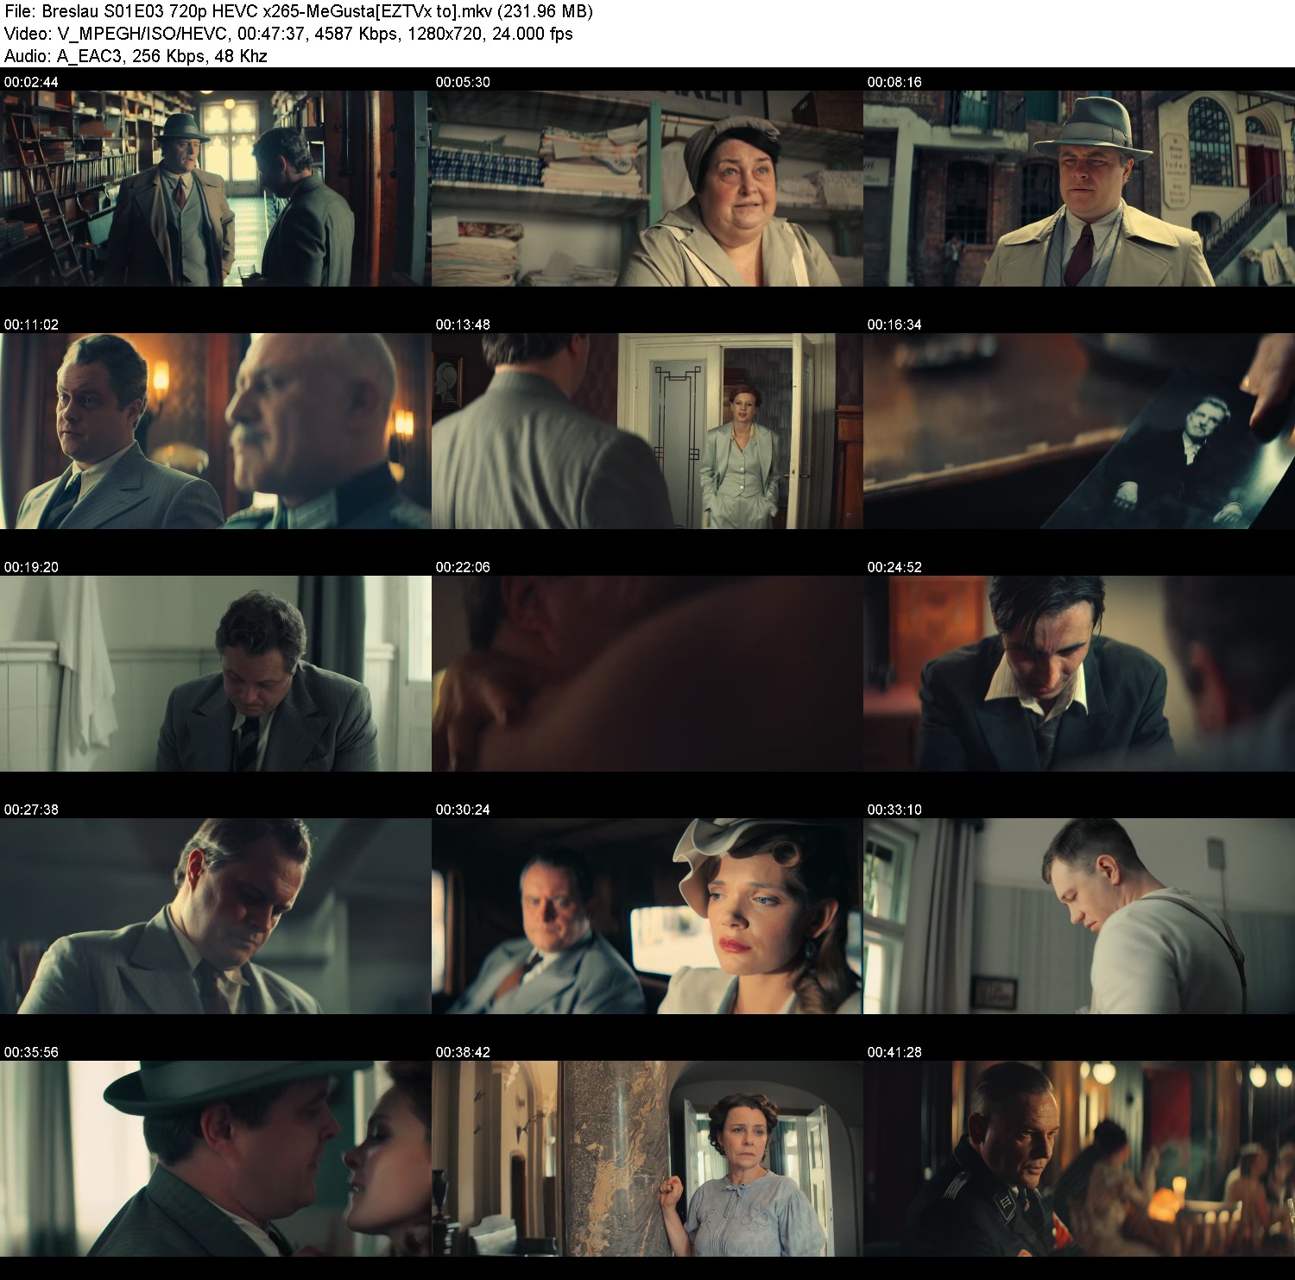Pick the thumbnail stamped 00:11:02
Viewport: 1295px width, 1280px height.
coord(216,431)
